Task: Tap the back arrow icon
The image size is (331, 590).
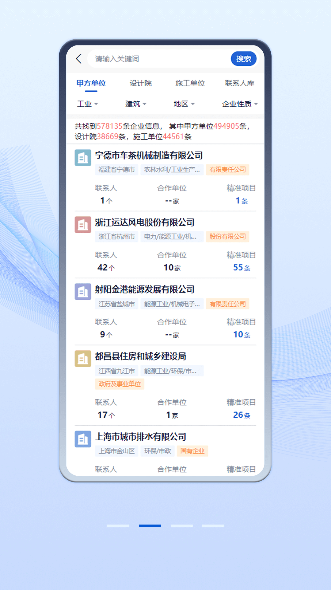Action: click(x=79, y=59)
